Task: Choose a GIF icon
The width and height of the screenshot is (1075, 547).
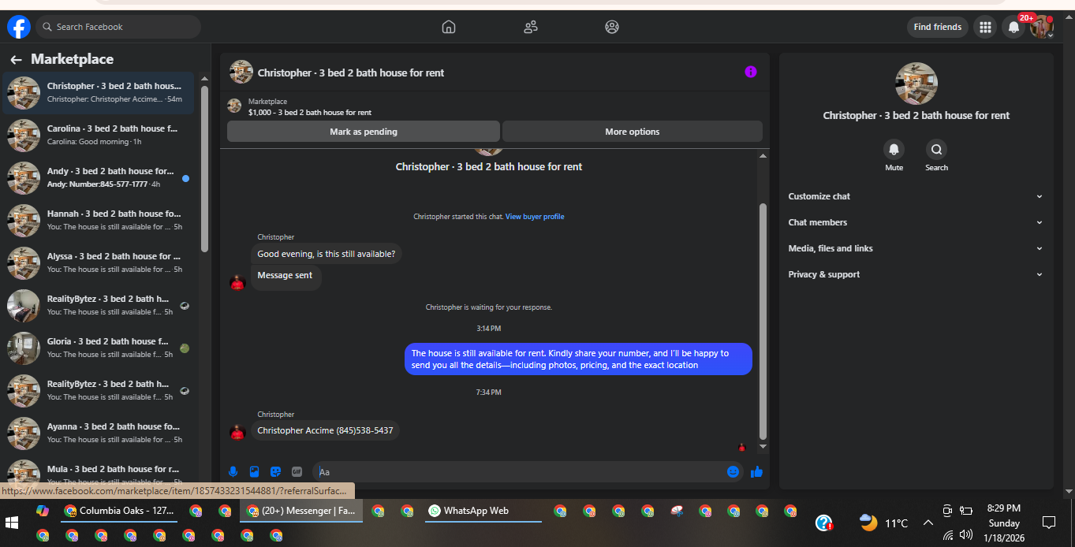Action: [x=297, y=471]
